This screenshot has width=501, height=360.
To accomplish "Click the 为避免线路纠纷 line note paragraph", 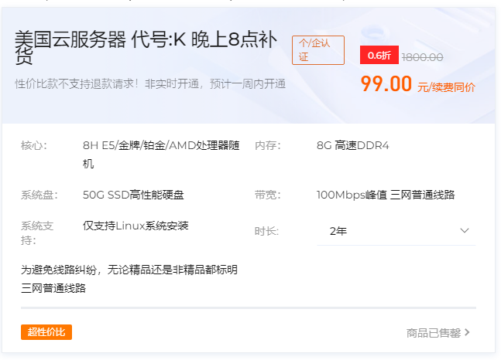I will pos(129,279).
